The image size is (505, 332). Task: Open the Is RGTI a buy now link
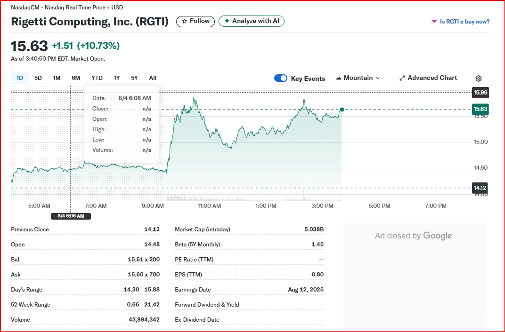coord(464,22)
